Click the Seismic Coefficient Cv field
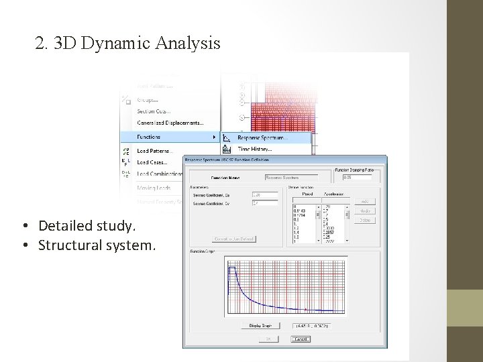The width and height of the screenshot is (483, 362). pos(265,203)
